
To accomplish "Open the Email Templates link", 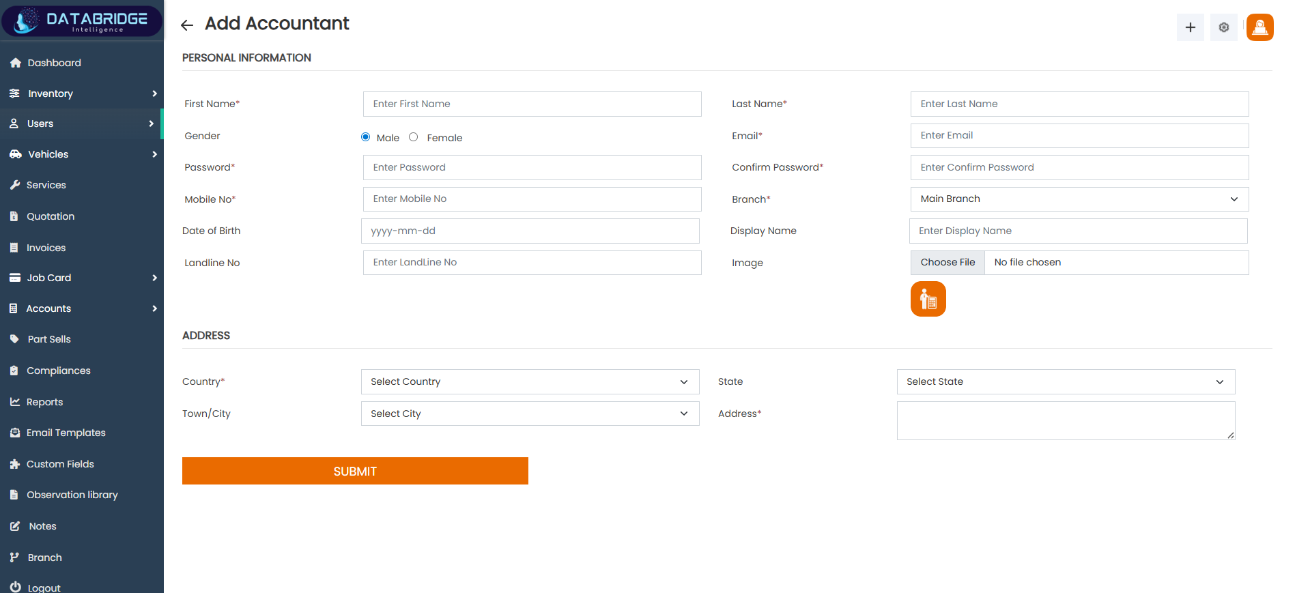I will tap(66, 433).
